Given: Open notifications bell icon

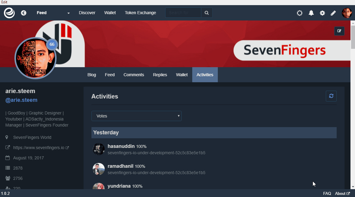Looking at the screenshot, I should 311,13.
